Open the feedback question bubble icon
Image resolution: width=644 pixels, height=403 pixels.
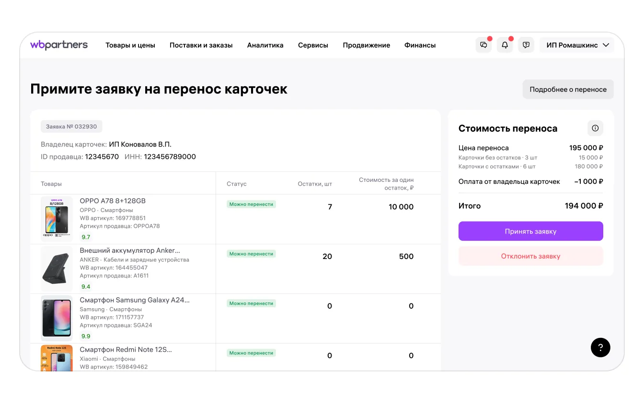click(526, 45)
